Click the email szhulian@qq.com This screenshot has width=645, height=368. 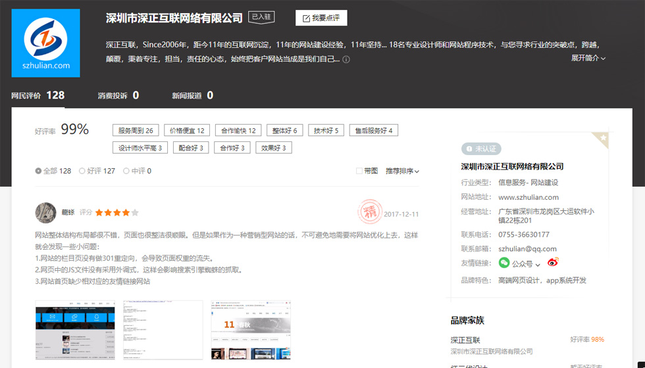point(527,249)
